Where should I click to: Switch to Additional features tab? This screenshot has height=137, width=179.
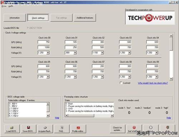[x=85, y=18]
